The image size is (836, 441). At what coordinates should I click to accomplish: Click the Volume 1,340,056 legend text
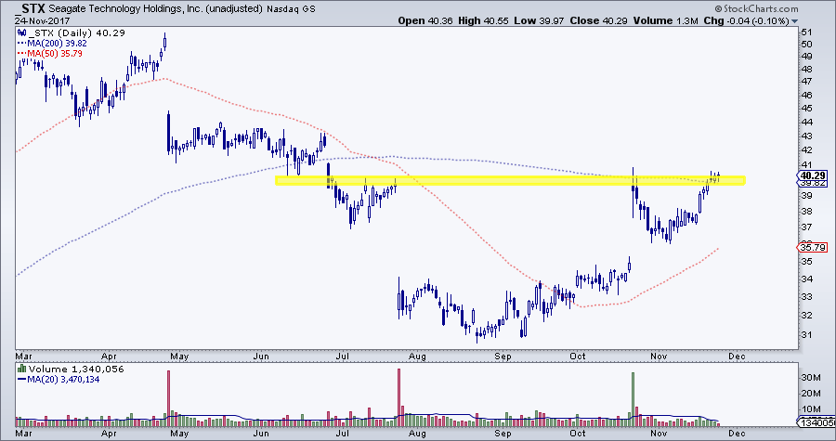(x=76, y=369)
